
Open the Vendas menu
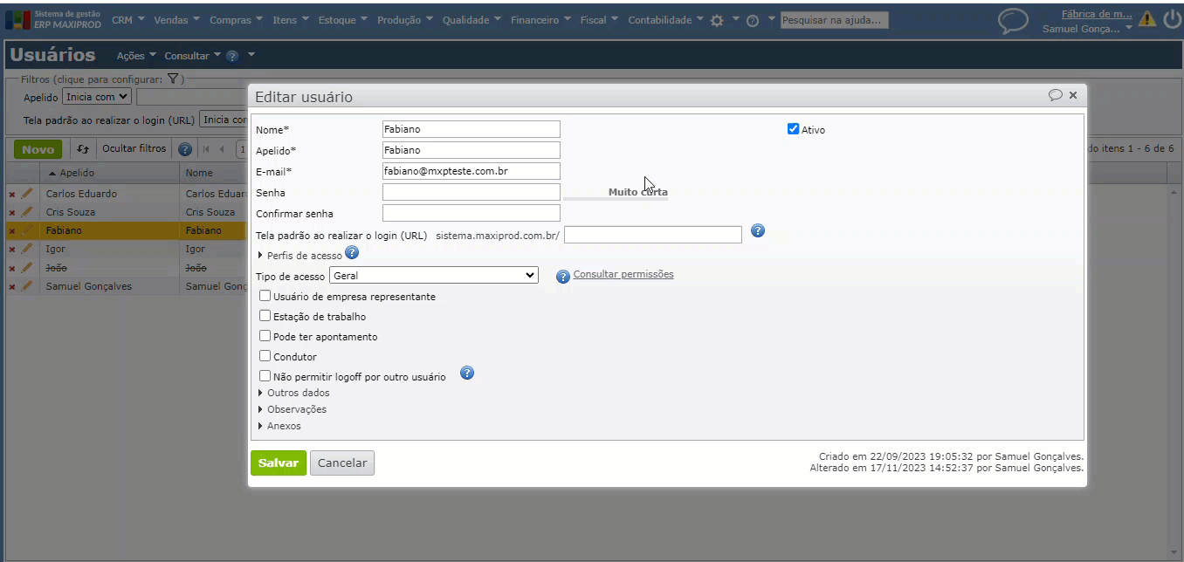[x=177, y=20]
